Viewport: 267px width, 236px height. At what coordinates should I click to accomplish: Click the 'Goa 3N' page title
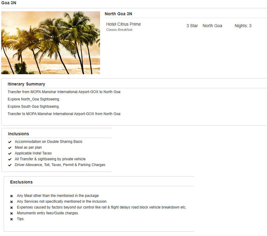9,3
